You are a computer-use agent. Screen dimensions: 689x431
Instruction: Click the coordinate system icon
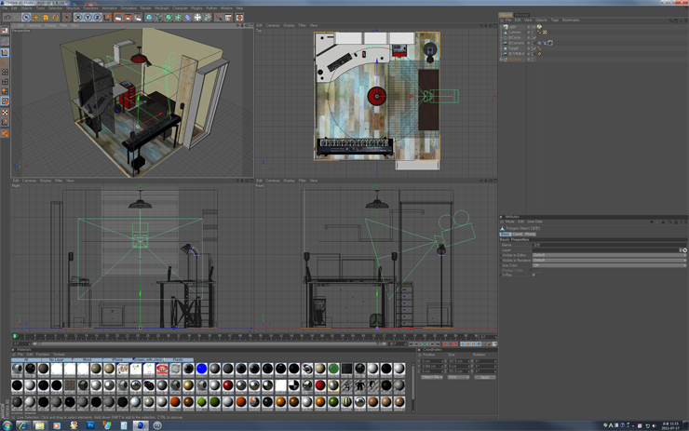[107, 18]
